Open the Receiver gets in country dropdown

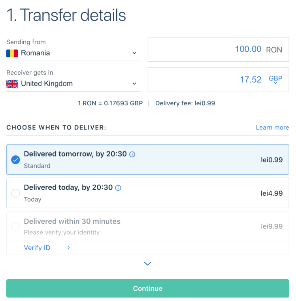[134, 84]
